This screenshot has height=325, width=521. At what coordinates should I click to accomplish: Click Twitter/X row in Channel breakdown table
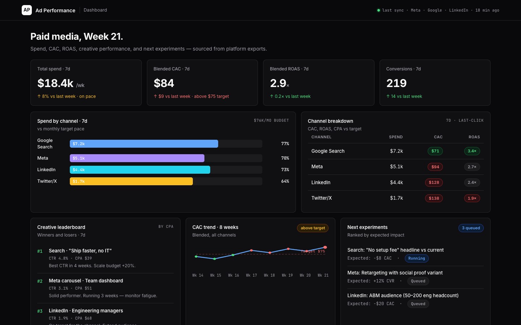pos(396,198)
